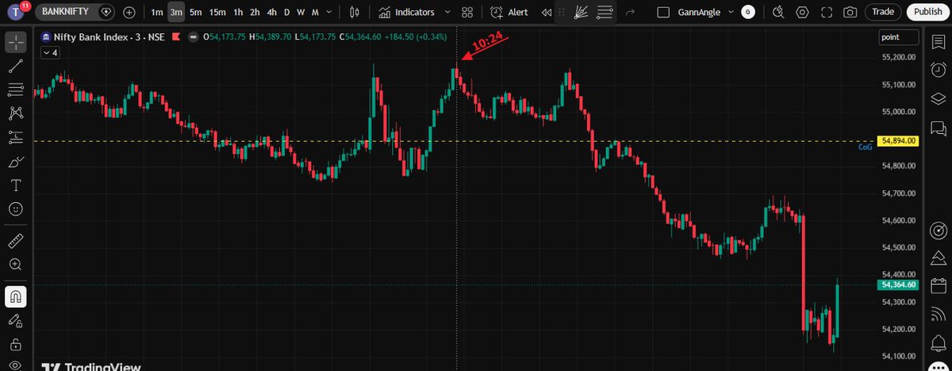Create an Alert
The width and height of the screenshot is (952, 371).
pyautogui.click(x=509, y=12)
